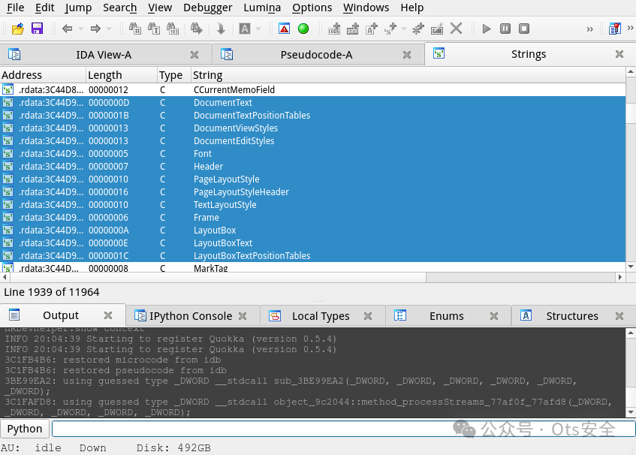Click the gray letter A icon
The width and height of the screenshot is (636, 455).
pos(245,29)
